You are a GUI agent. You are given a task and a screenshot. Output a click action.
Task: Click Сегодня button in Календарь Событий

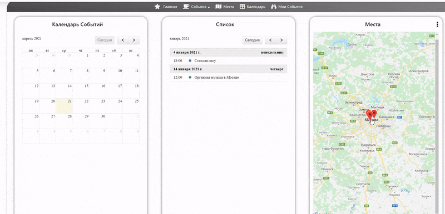[105, 40]
